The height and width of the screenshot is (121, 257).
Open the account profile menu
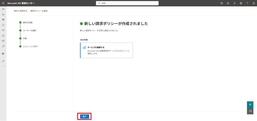click(x=254, y=3)
